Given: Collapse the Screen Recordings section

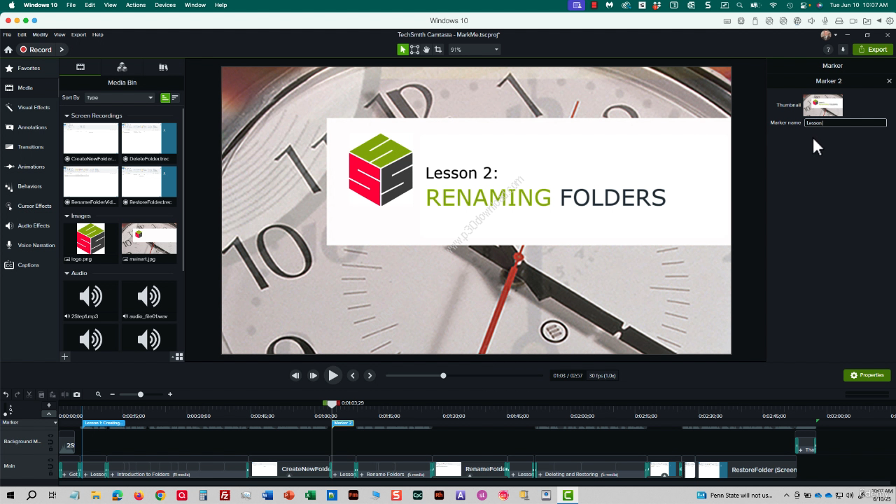Looking at the screenshot, I should tap(67, 115).
